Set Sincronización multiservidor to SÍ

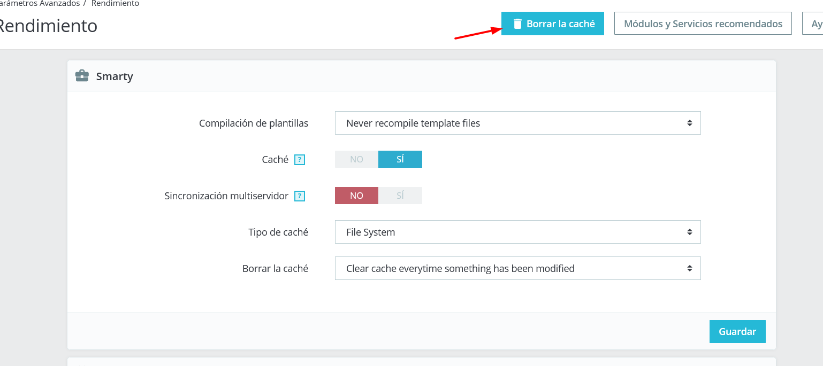[x=400, y=196]
